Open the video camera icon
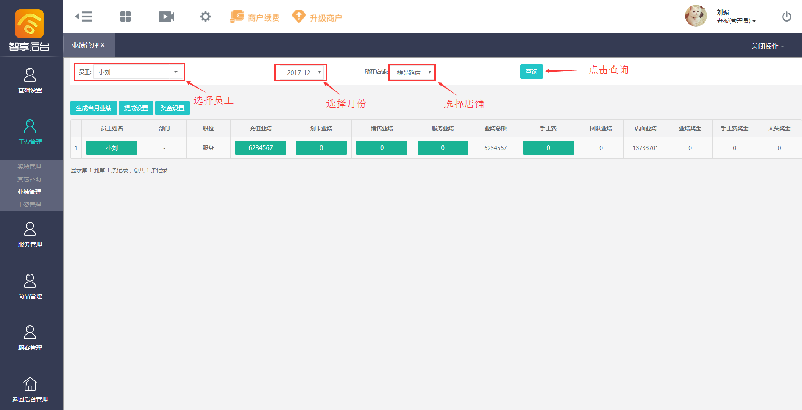 click(x=167, y=17)
